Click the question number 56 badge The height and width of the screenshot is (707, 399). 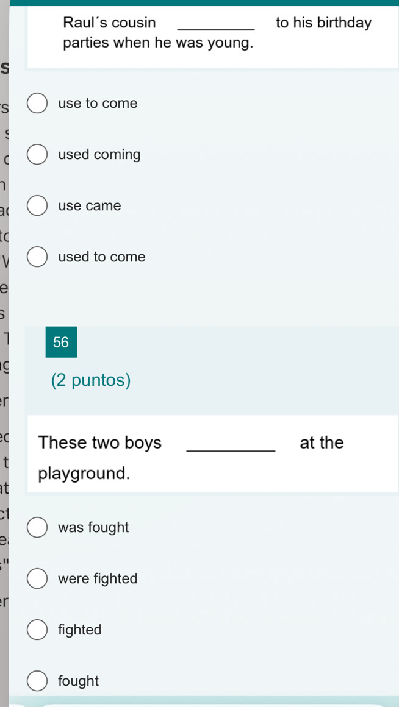point(61,343)
